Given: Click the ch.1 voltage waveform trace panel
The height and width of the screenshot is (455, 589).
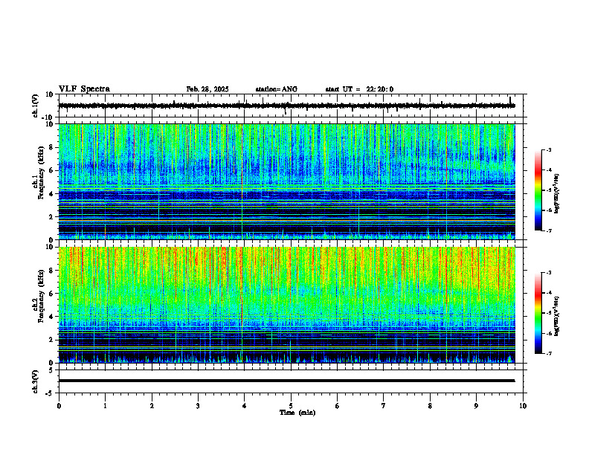Looking at the screenshot, I should (x=292, y=106).
